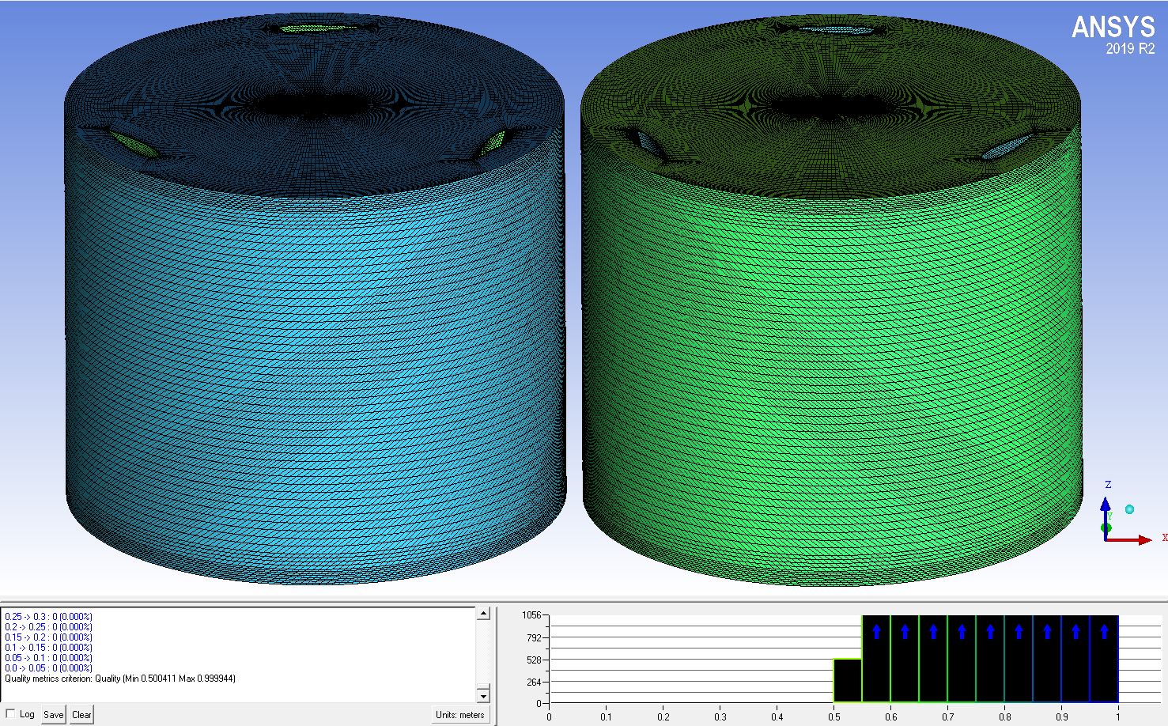This screenshot has height=726, width=1168.
Task: Click the message window scroll down arrow
Action: [x=483, y=695]
